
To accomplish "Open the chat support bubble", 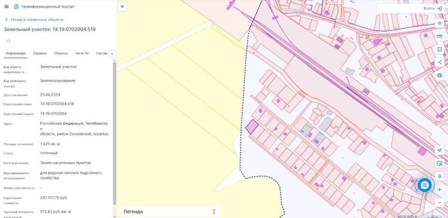I will pos(425,185).
